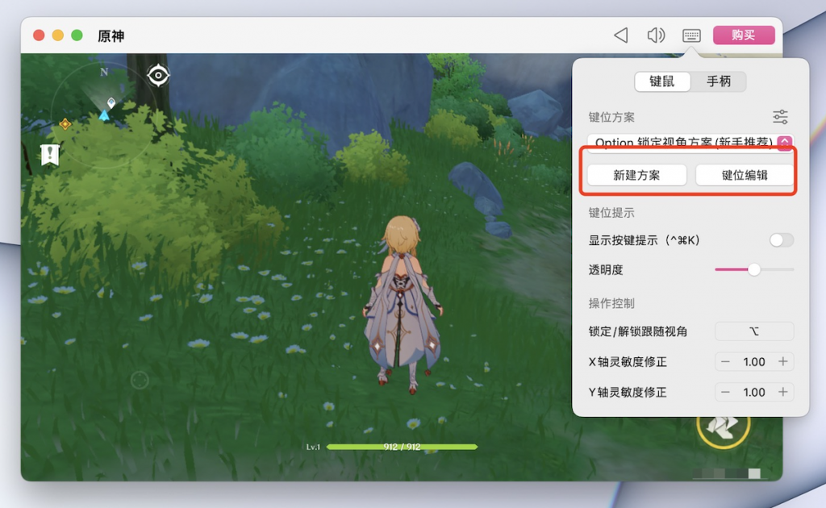The image size is (826, 508).
Task: Click the speaker volume icon
Action: pyautogui.click(x=656, y=35)
